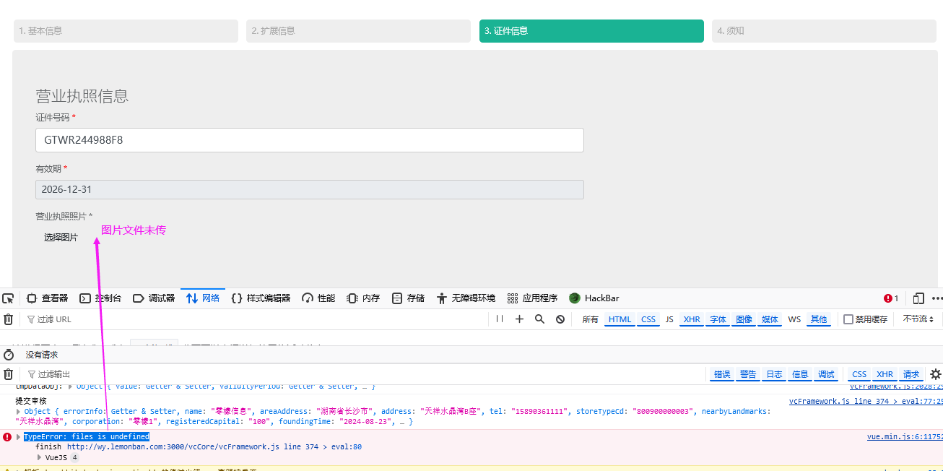Open the network search magnifier

[x=539, y=319]
